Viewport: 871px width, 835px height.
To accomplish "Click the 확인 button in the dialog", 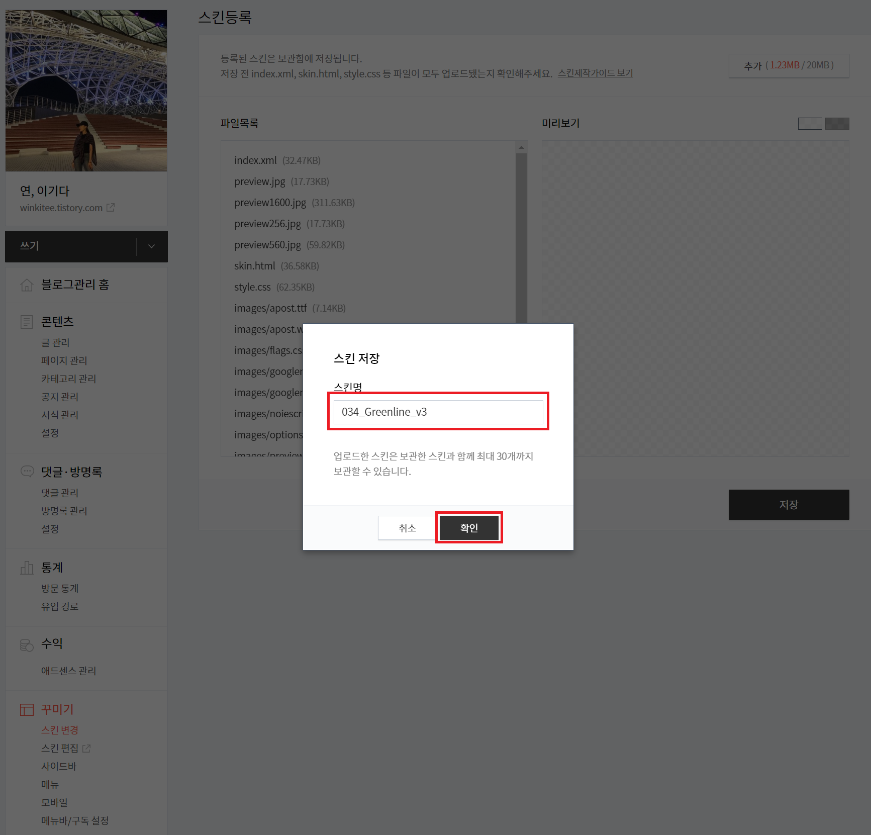I will pos(469,528).
